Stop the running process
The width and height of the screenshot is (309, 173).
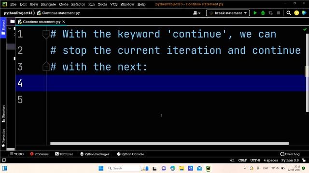(279, 13)
